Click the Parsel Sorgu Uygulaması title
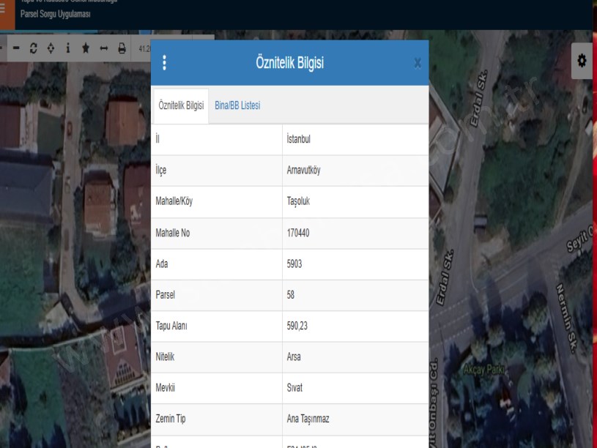 [x=56, y=15]
